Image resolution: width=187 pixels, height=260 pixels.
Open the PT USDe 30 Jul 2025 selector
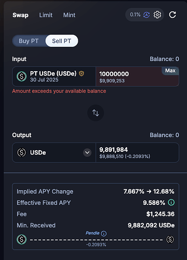(x=54, y=76)
